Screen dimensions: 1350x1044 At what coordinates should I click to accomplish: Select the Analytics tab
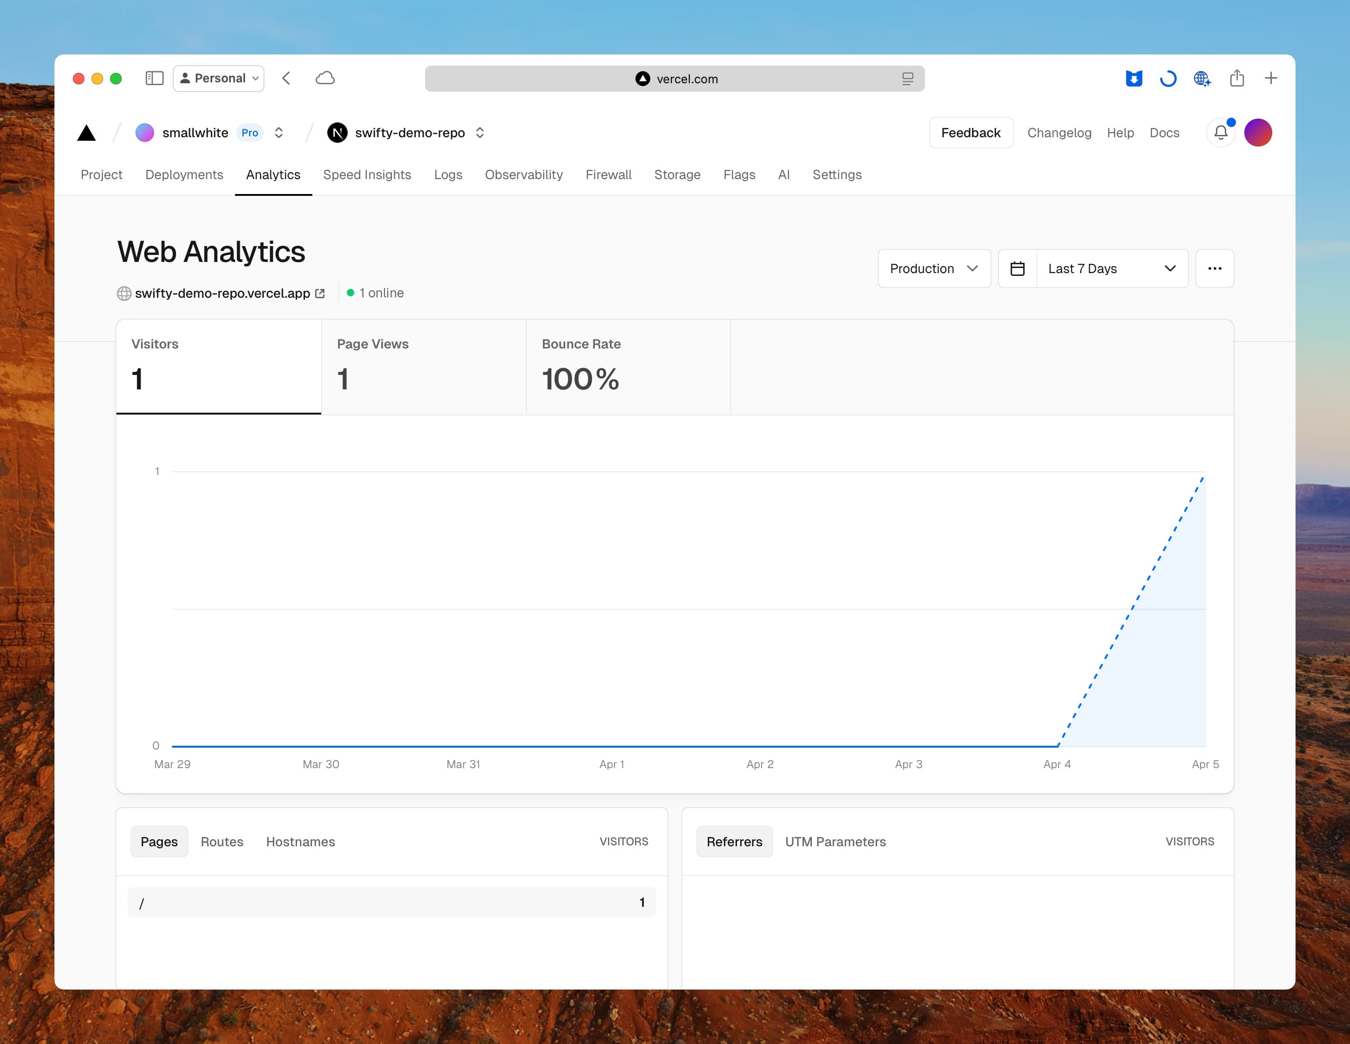(x=273, y=175)
